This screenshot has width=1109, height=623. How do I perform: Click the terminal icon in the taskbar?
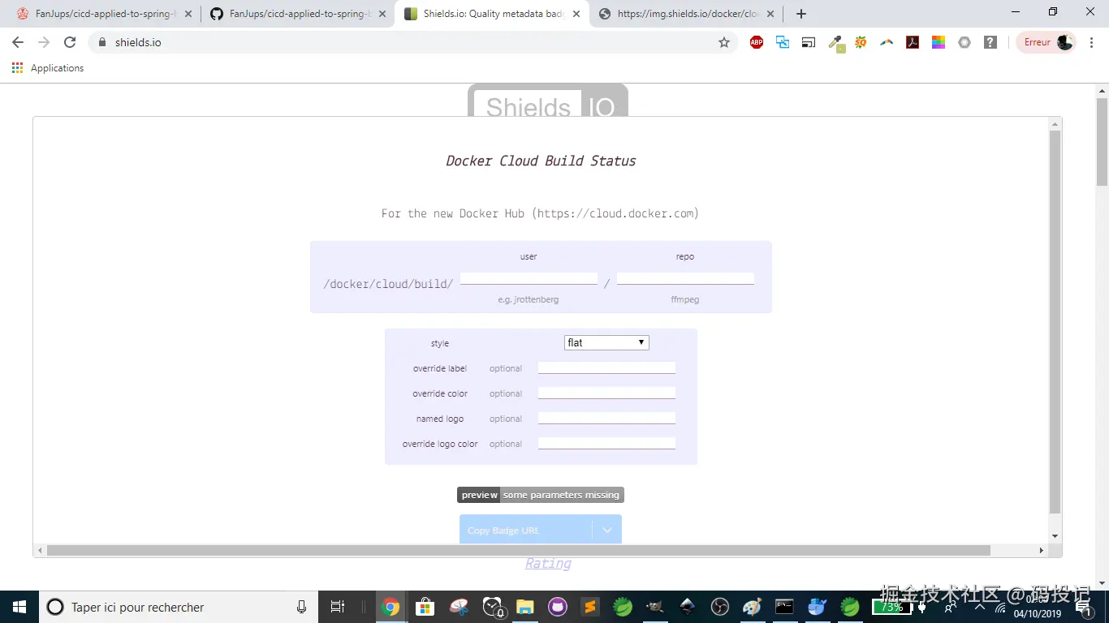[784, 607]
